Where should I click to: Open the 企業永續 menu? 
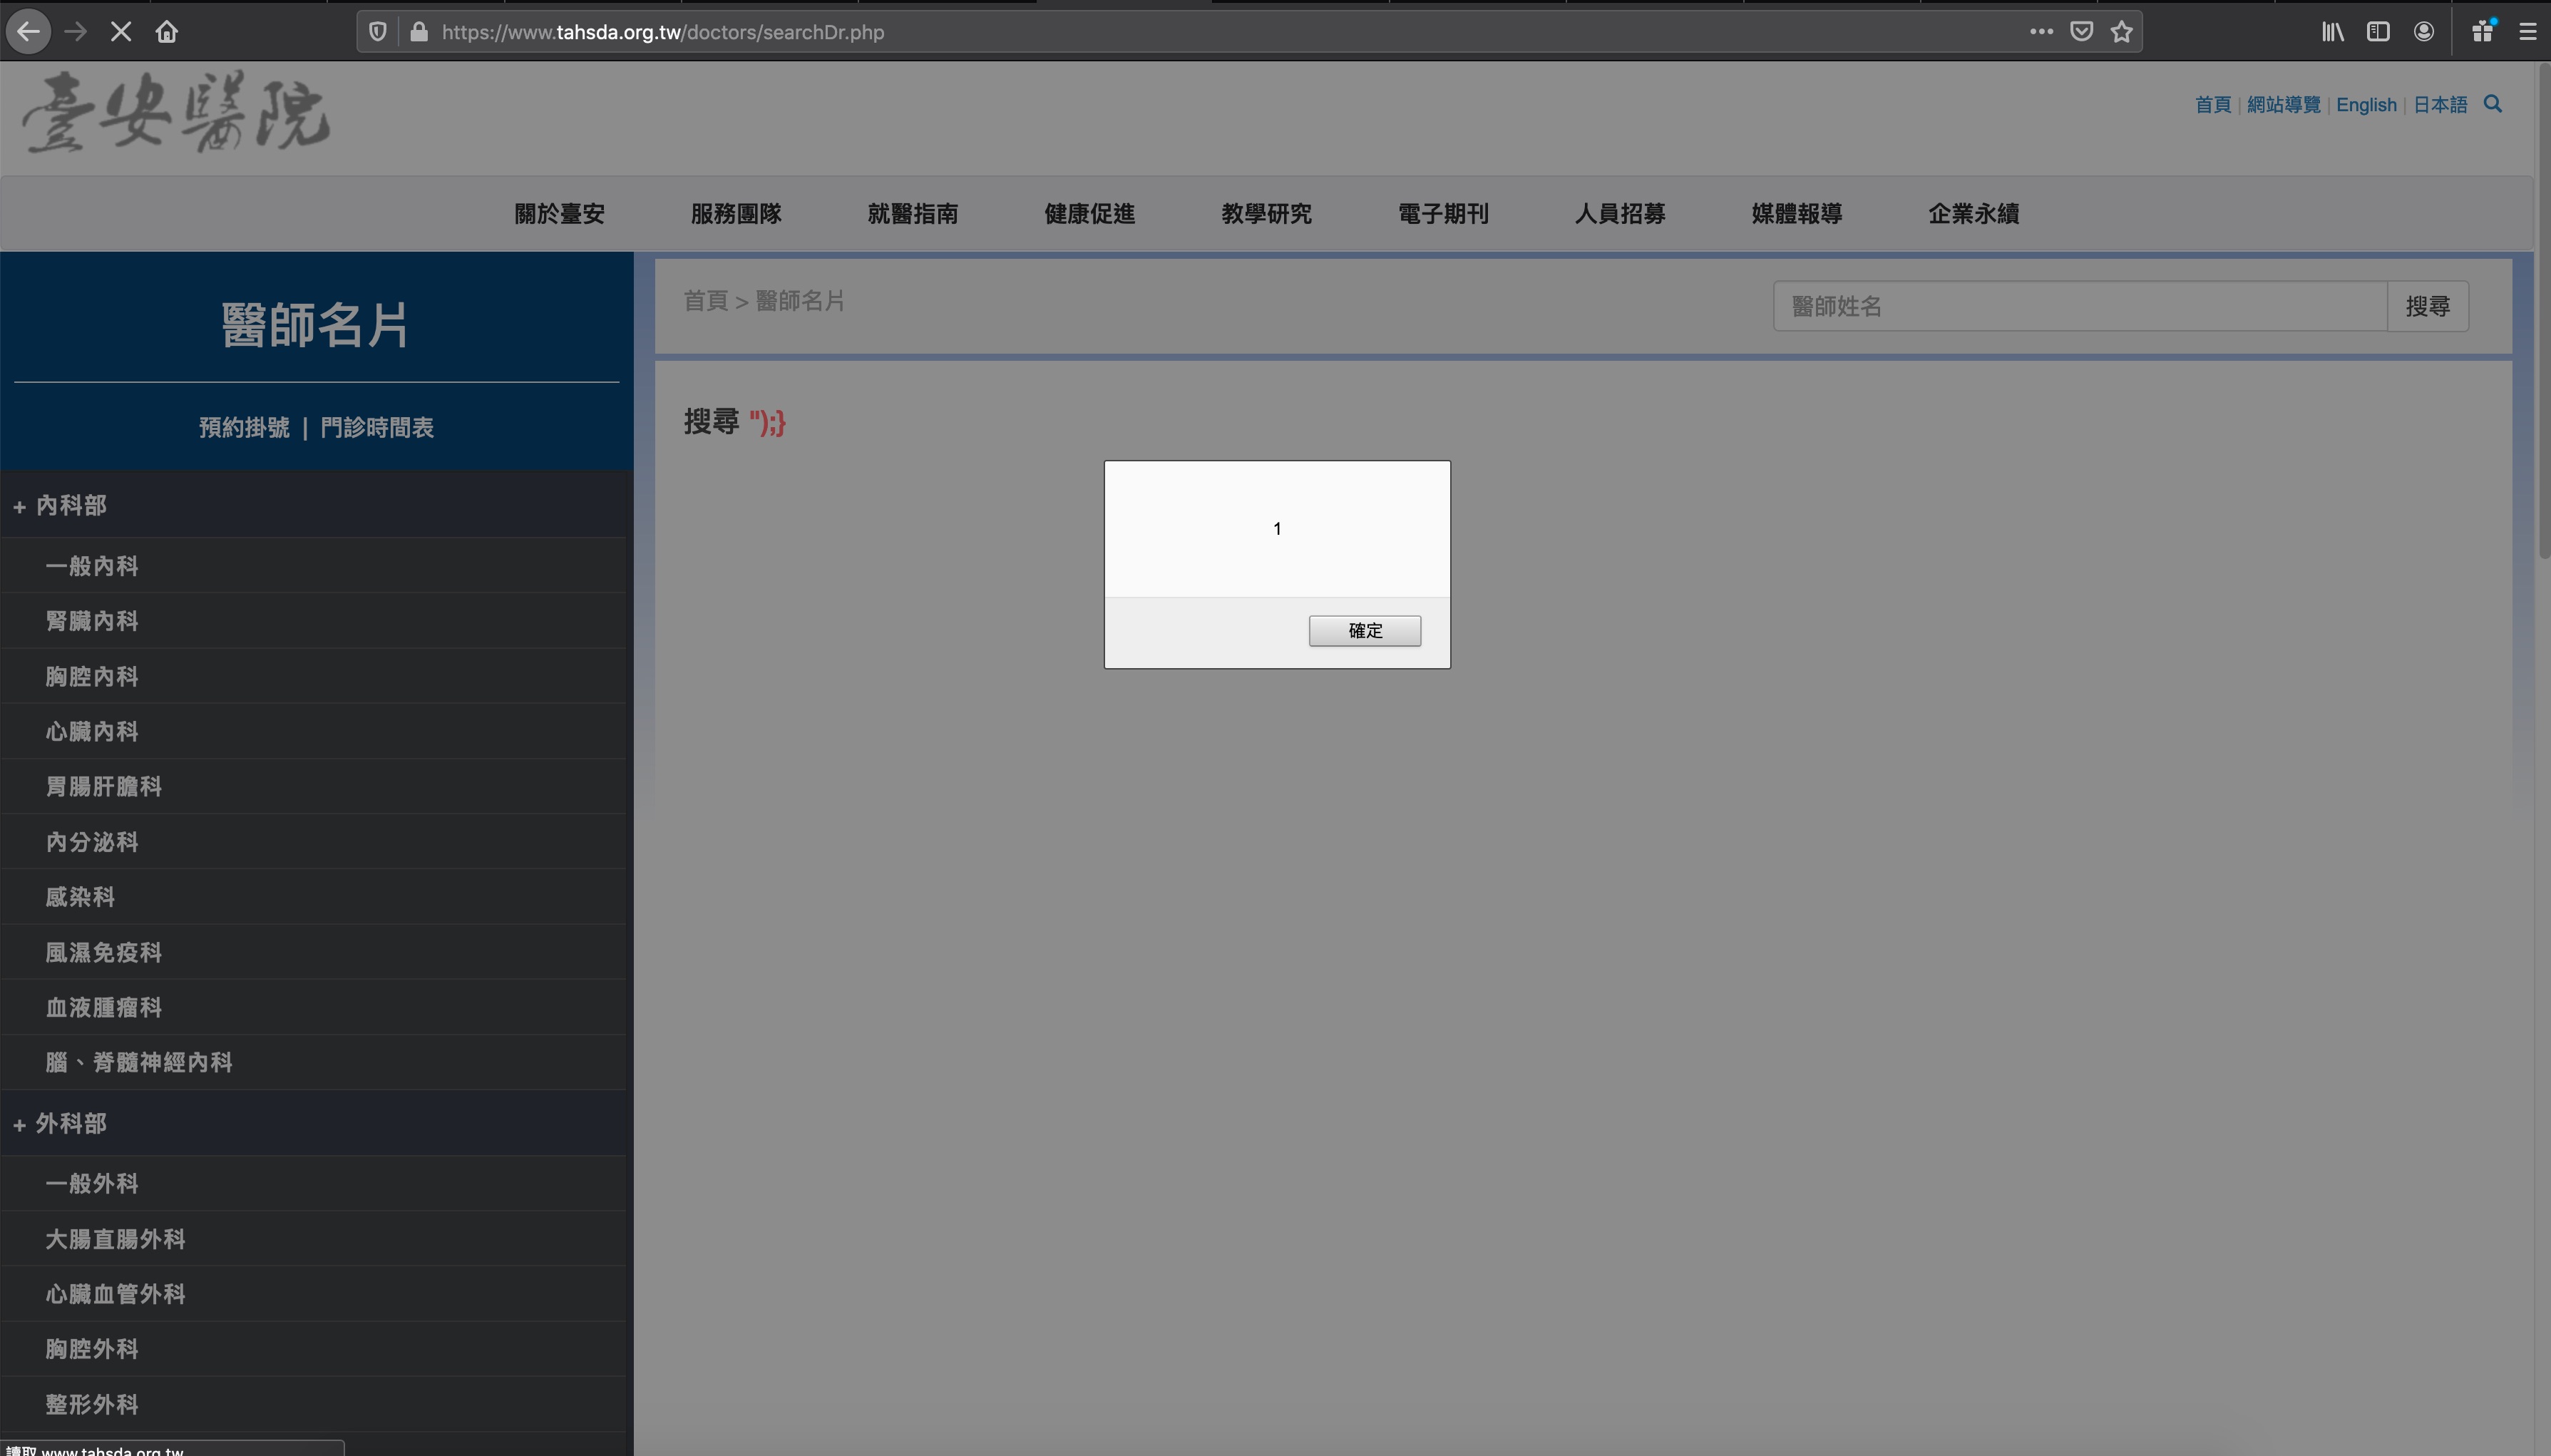[x=1974, y=214]
